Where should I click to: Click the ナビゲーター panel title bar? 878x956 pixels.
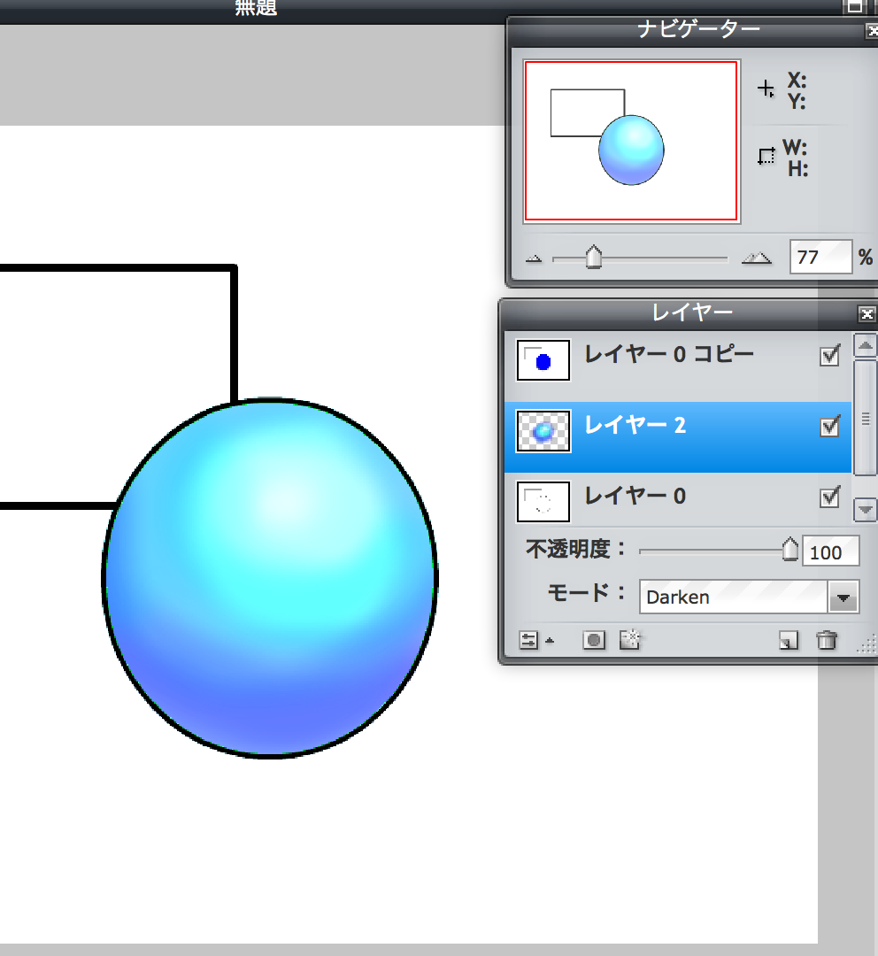click(x=692, y=30)
